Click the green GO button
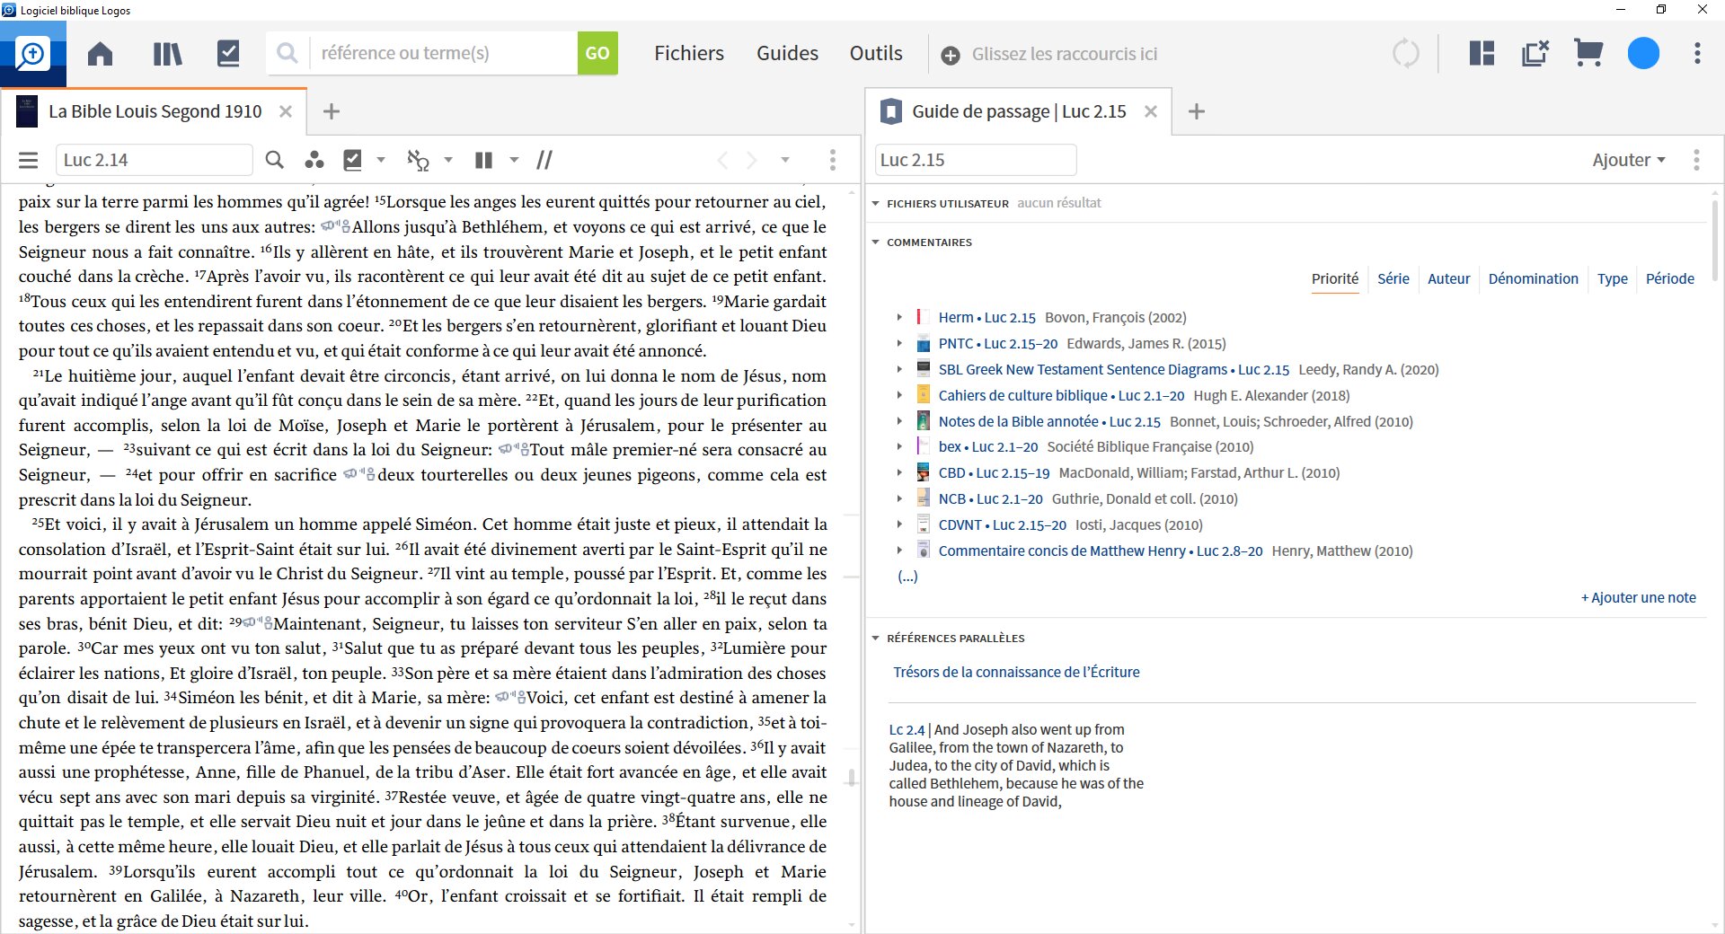The image size is (1725, 934). (597, 53)
